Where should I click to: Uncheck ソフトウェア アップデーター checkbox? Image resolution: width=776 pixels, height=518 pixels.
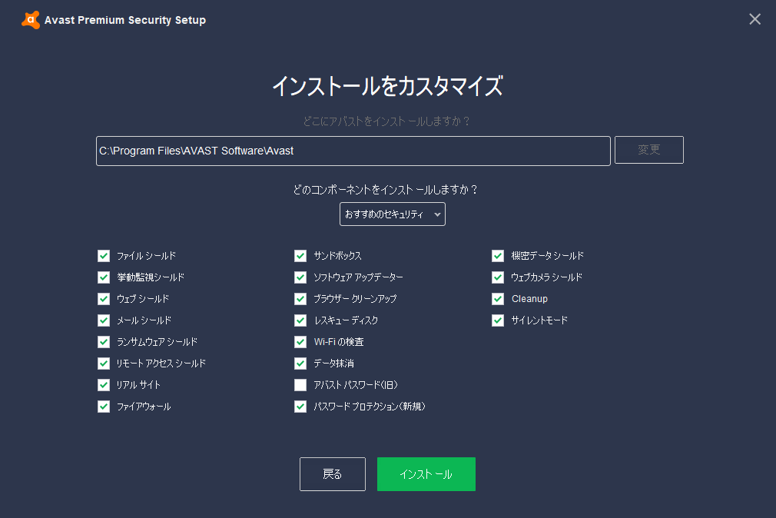pyautogui.click(x=300, y=277)
